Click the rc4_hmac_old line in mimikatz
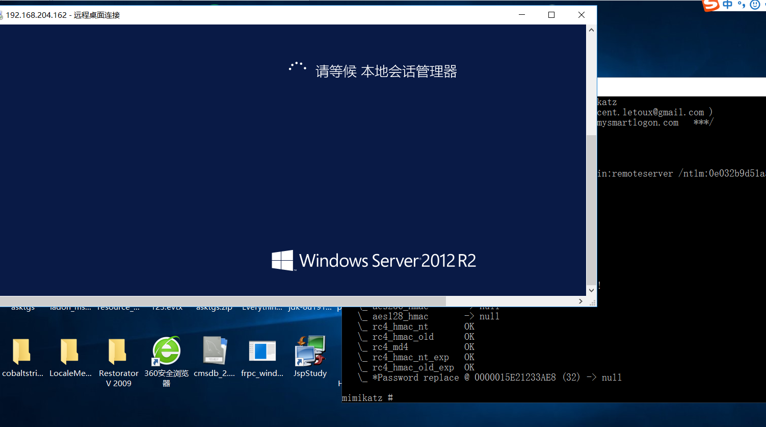 pyautogui.click(x=416, y=337)
